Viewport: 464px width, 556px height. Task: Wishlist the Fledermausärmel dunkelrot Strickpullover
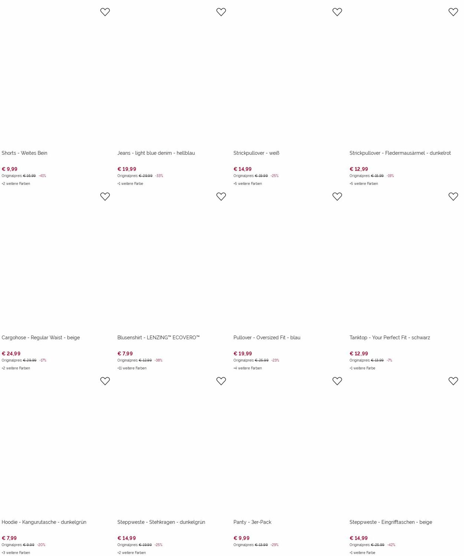coord(453,12)
